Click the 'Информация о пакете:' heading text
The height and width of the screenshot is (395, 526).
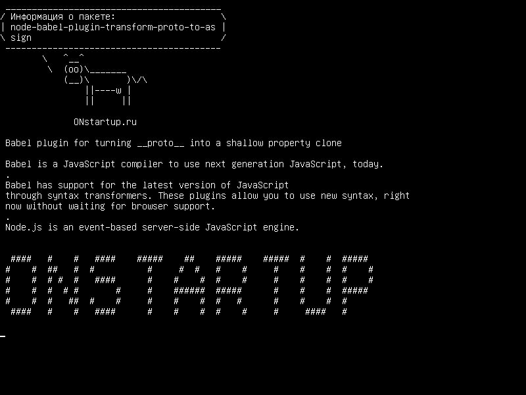click(x=62, y=17)
